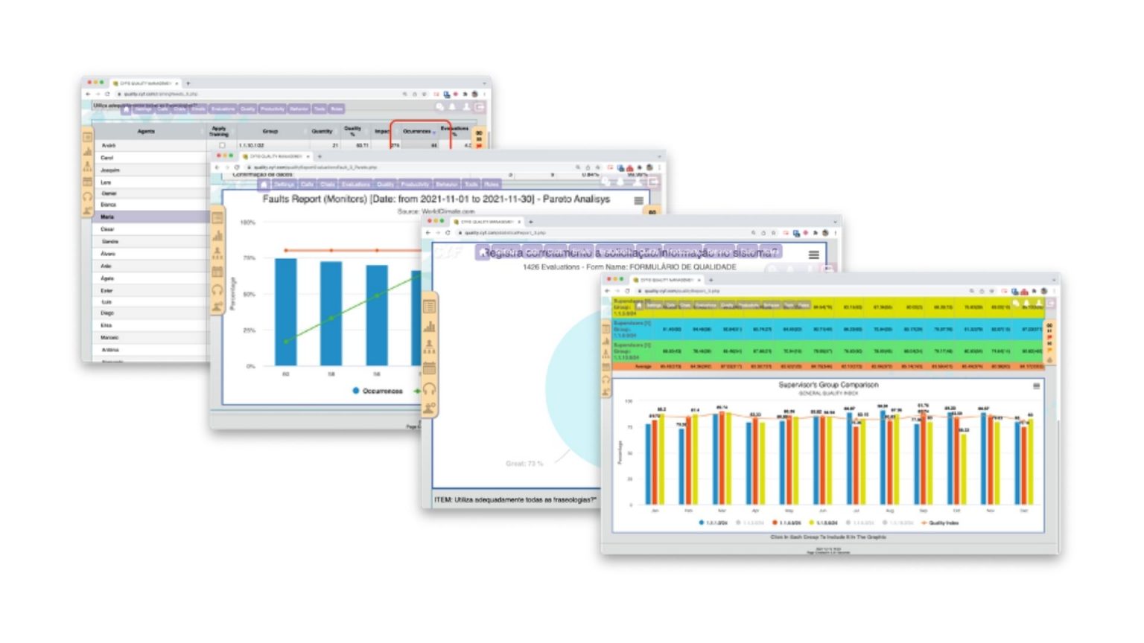
Task: Sort agents table by Group column
Action: [x=270, y=132]
